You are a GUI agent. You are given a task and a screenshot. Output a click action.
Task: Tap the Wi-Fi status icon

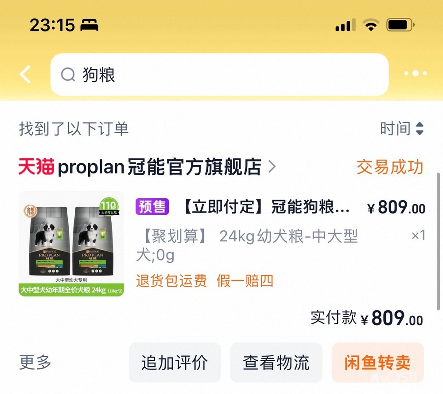371,25
